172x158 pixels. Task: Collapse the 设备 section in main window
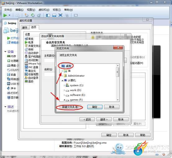pyautogui.click(x=5, y=52)
